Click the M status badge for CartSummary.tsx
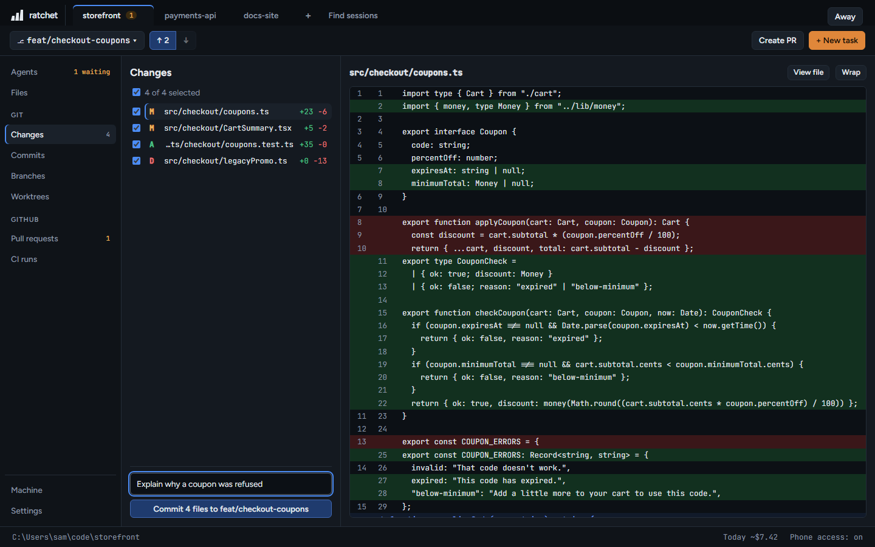Image resolution: width=875 pixels, height=547 pixels. point(152,128)
